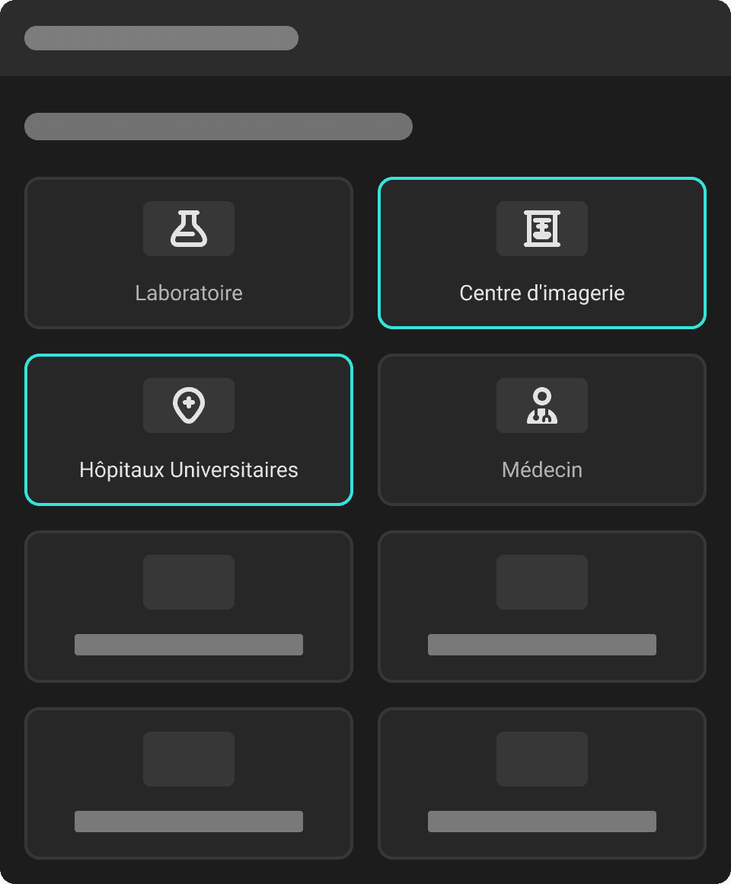Click the location pin with cross icon

[189, 405]
